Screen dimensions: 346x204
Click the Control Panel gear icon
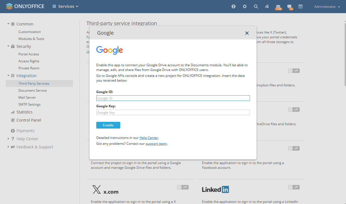13,120
